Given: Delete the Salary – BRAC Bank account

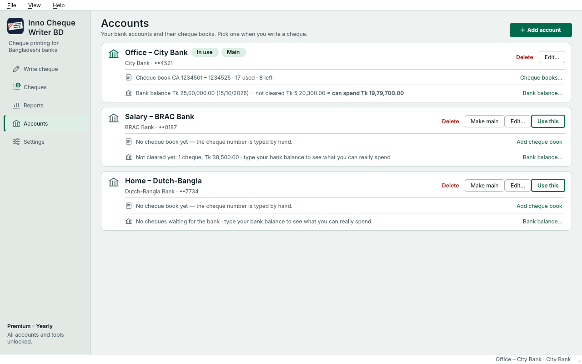Looking at the screenshot, I should tap(451, 121).
